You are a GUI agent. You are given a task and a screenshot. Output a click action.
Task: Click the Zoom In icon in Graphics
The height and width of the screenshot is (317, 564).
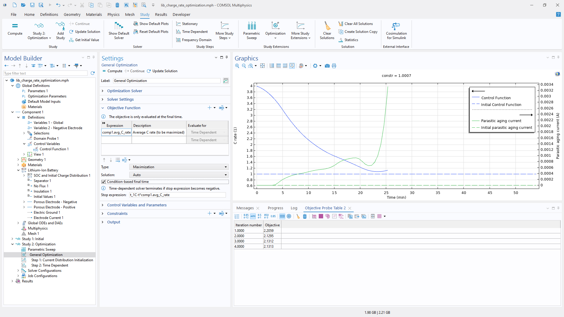[237, 66]
